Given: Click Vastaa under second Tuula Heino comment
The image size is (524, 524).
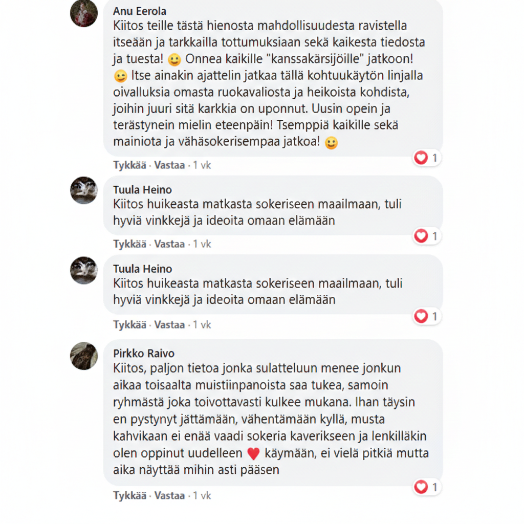Looking at the screenshot, I should click(169, 324).
